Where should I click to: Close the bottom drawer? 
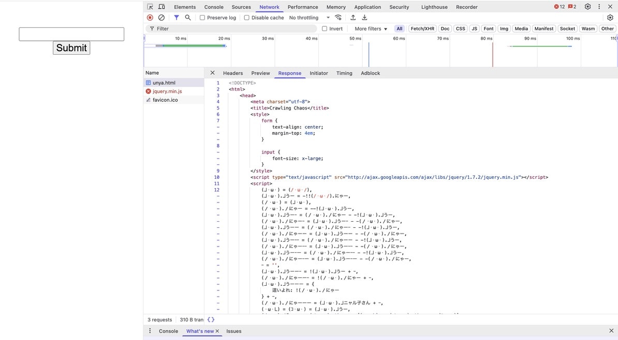coord(611,331)
